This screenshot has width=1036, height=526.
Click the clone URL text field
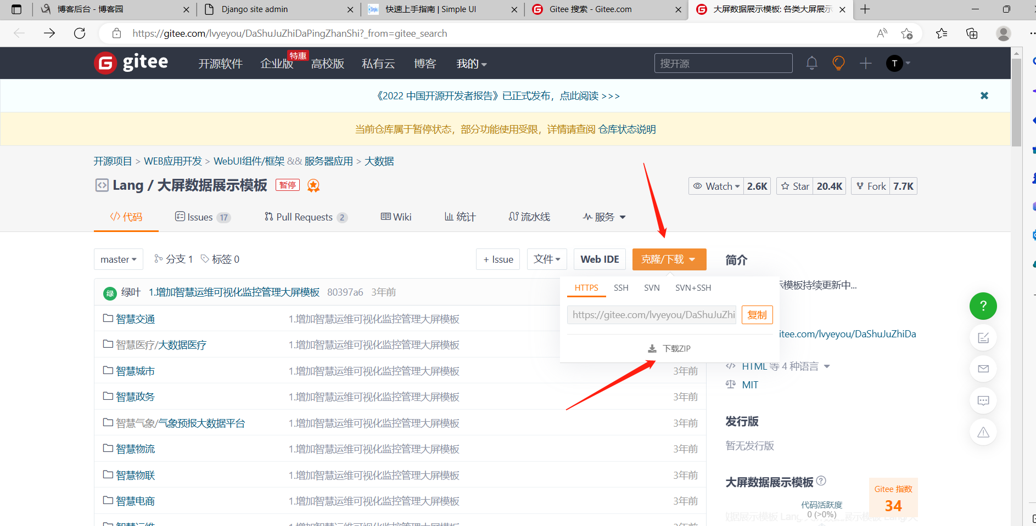[652, 315]
